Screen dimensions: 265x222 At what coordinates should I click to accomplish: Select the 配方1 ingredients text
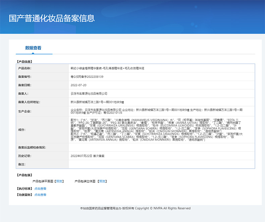156,126
